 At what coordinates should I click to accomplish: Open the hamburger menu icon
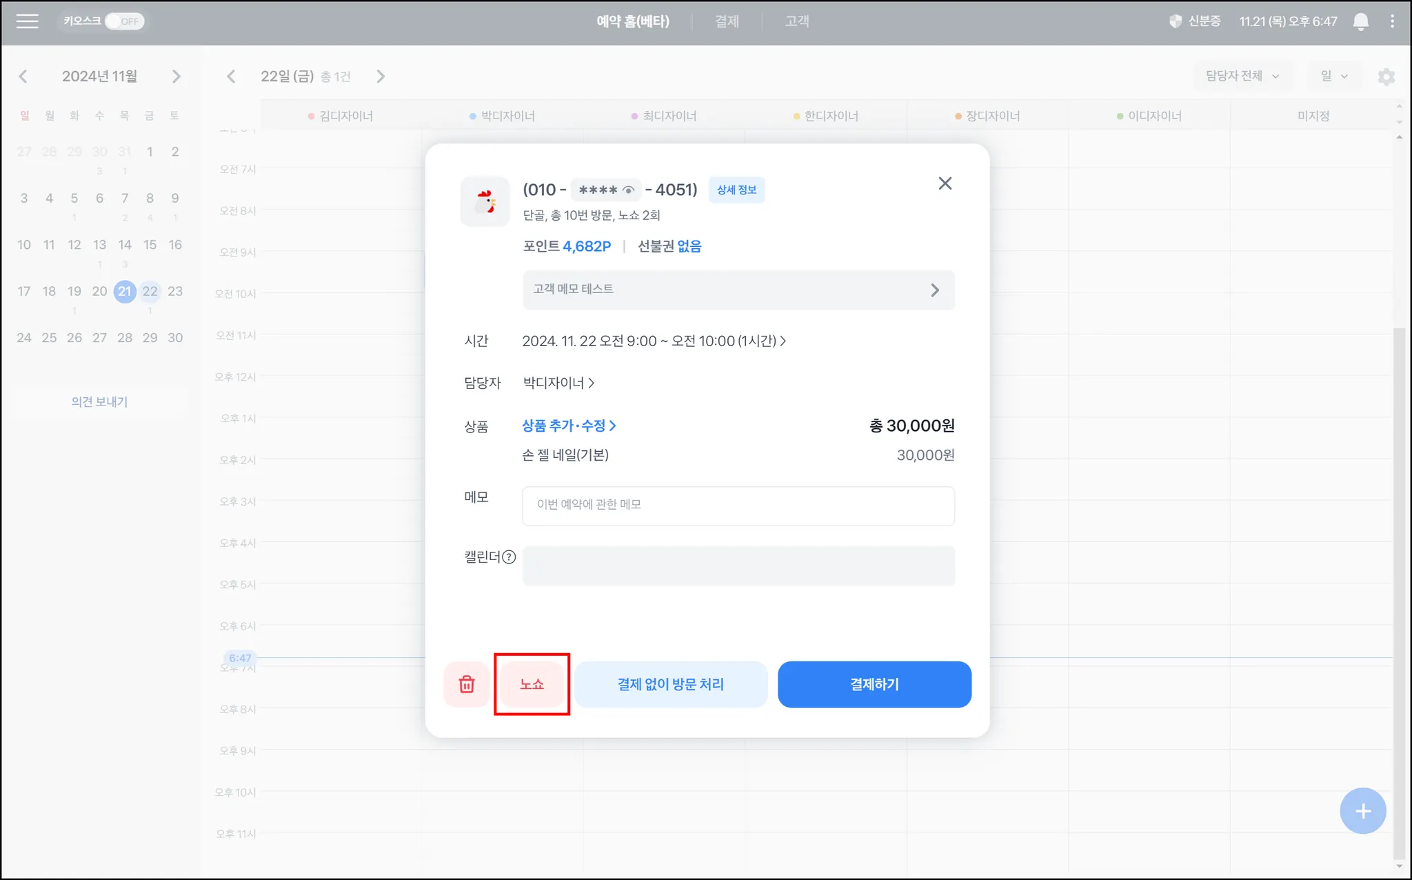pyautogui.click(x=27, y=21)
